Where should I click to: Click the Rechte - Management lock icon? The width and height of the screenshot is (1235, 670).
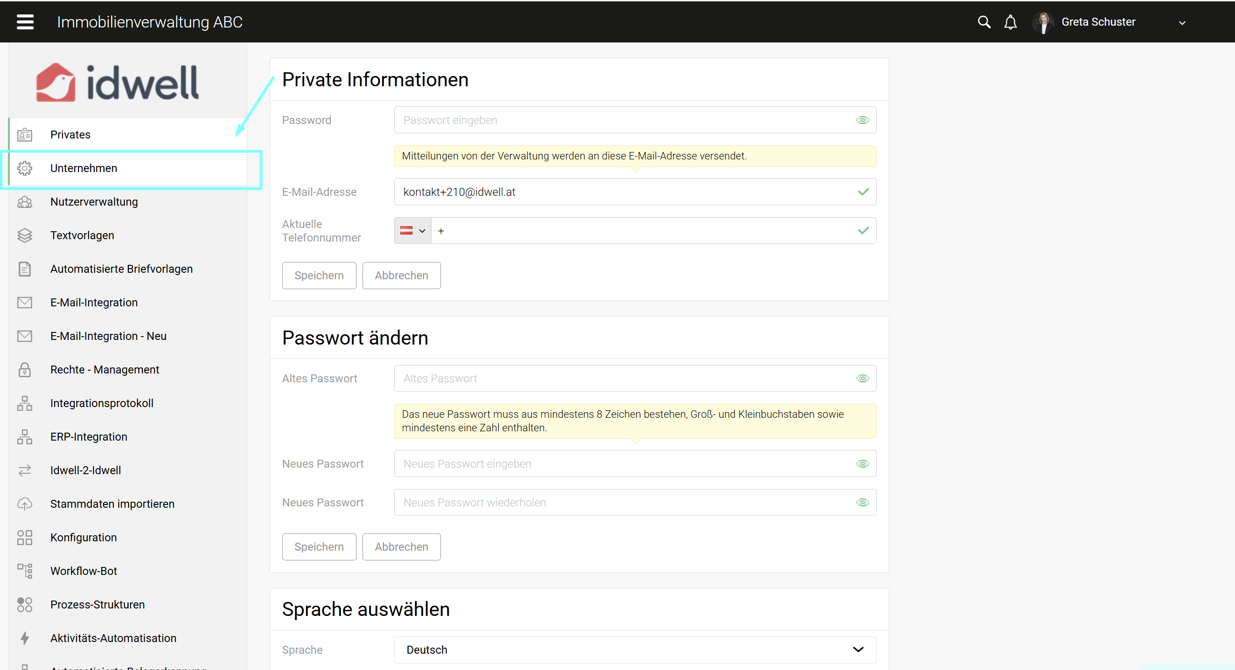coord(24,370)
